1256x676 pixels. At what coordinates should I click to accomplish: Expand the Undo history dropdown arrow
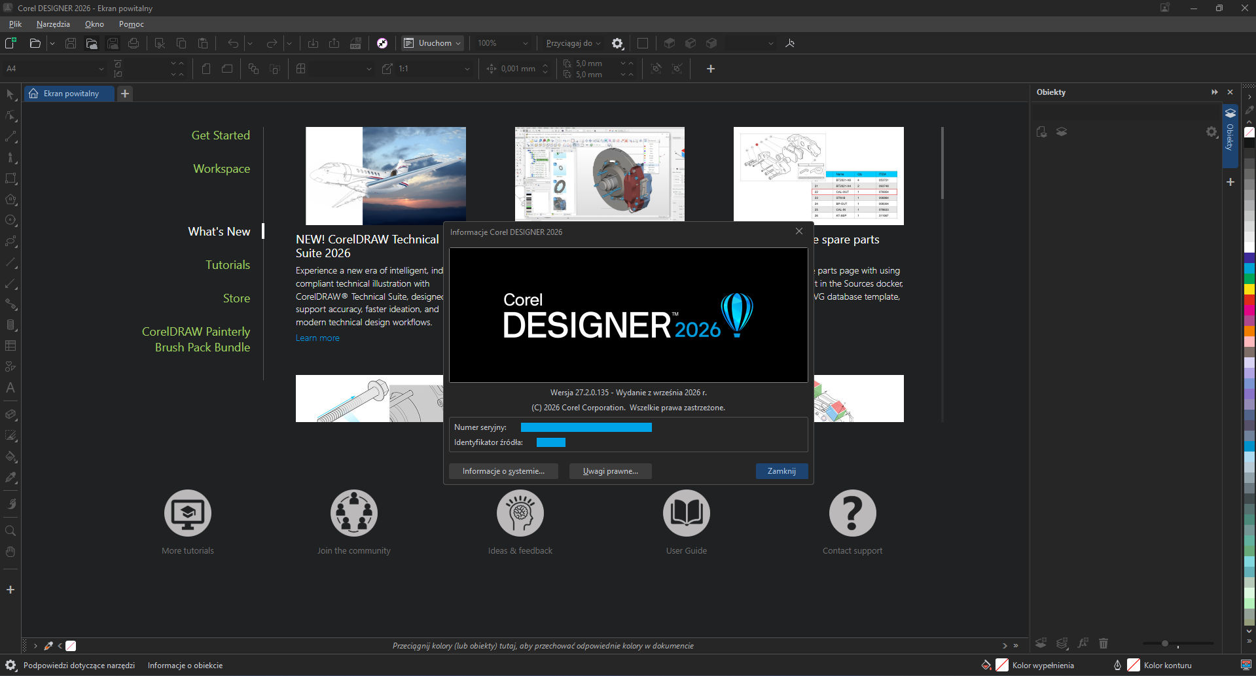250,43
